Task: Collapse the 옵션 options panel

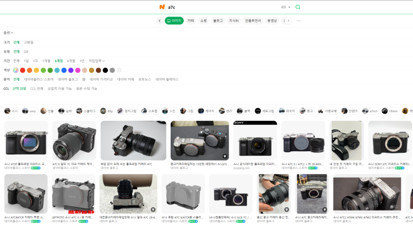Action: (x=8, y=33)
